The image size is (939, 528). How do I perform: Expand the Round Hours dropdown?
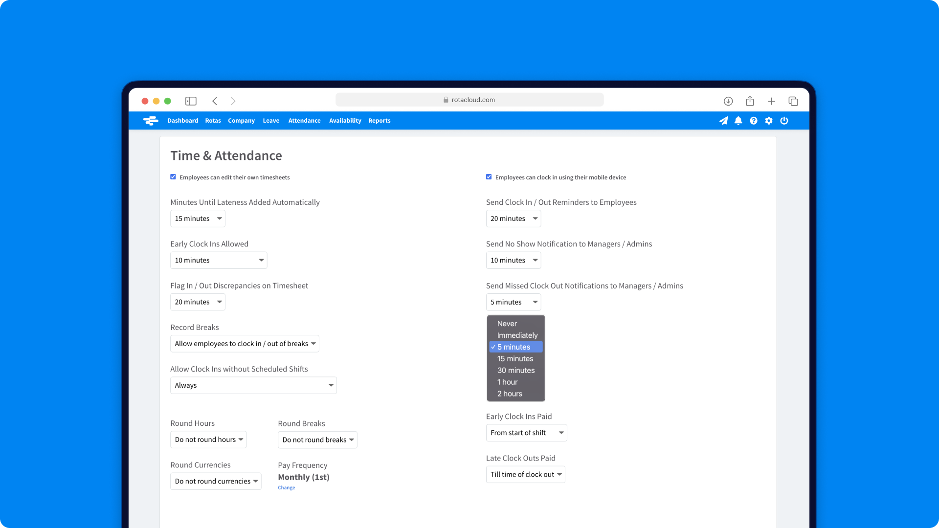[208, 439]
